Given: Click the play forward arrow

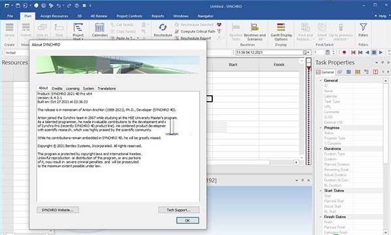Looking at the screenshot, I should [381, 52].
